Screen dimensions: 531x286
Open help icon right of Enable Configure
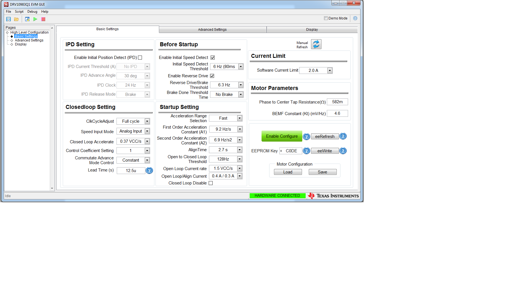point(306,137)
